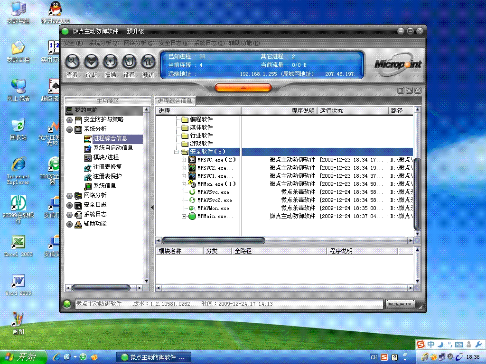
Task: Click the process list vertical scrollbar thumb
Action: pyautogui.click(x=417, y=194)
